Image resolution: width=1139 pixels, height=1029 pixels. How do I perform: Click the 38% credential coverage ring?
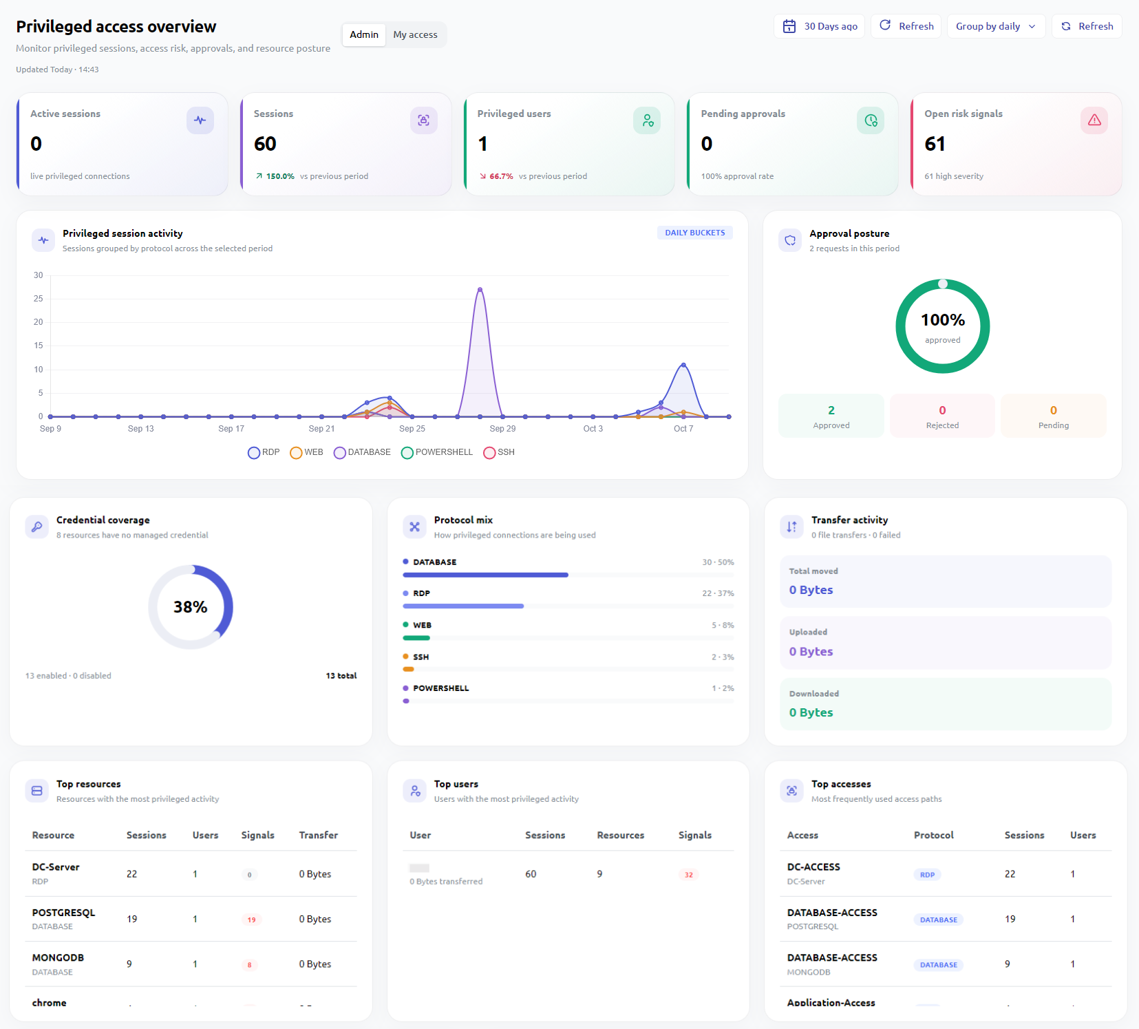pos(191,607)
